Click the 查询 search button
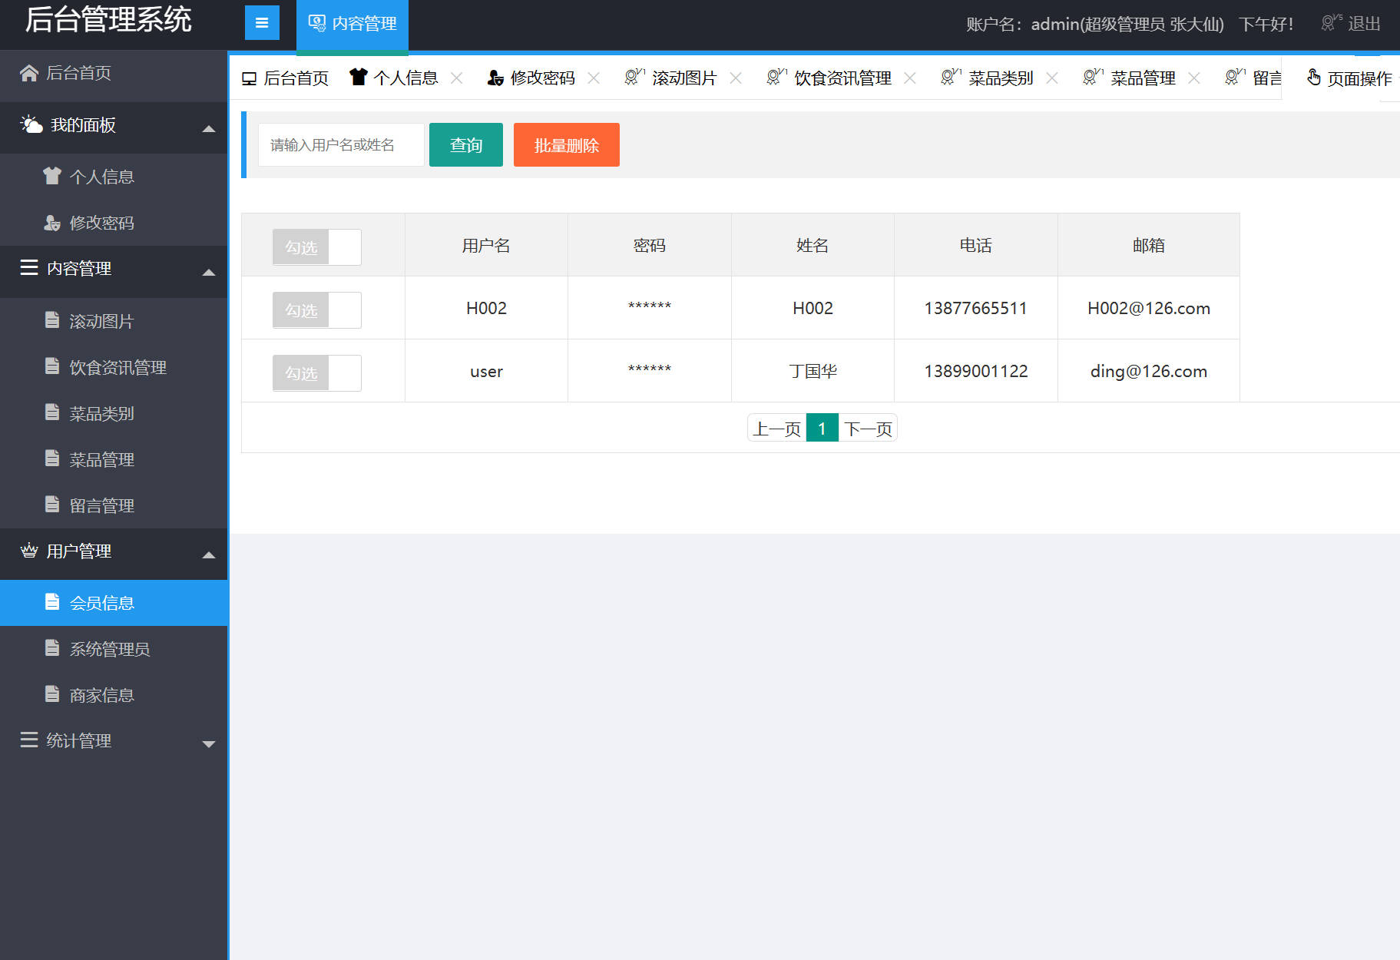Image resolution: width=1400 pixels, height=960 pixels. (465, 144)
